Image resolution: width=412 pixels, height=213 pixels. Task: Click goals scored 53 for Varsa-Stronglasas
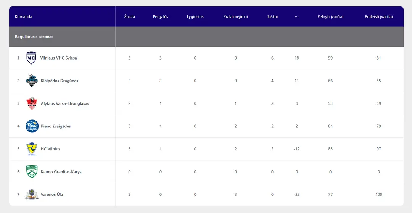(330, 103)
